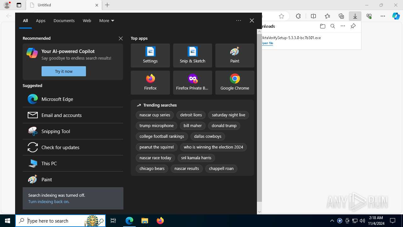Open Edge Favorites star-list icon
403x227 pixels.
pos(327,16)
